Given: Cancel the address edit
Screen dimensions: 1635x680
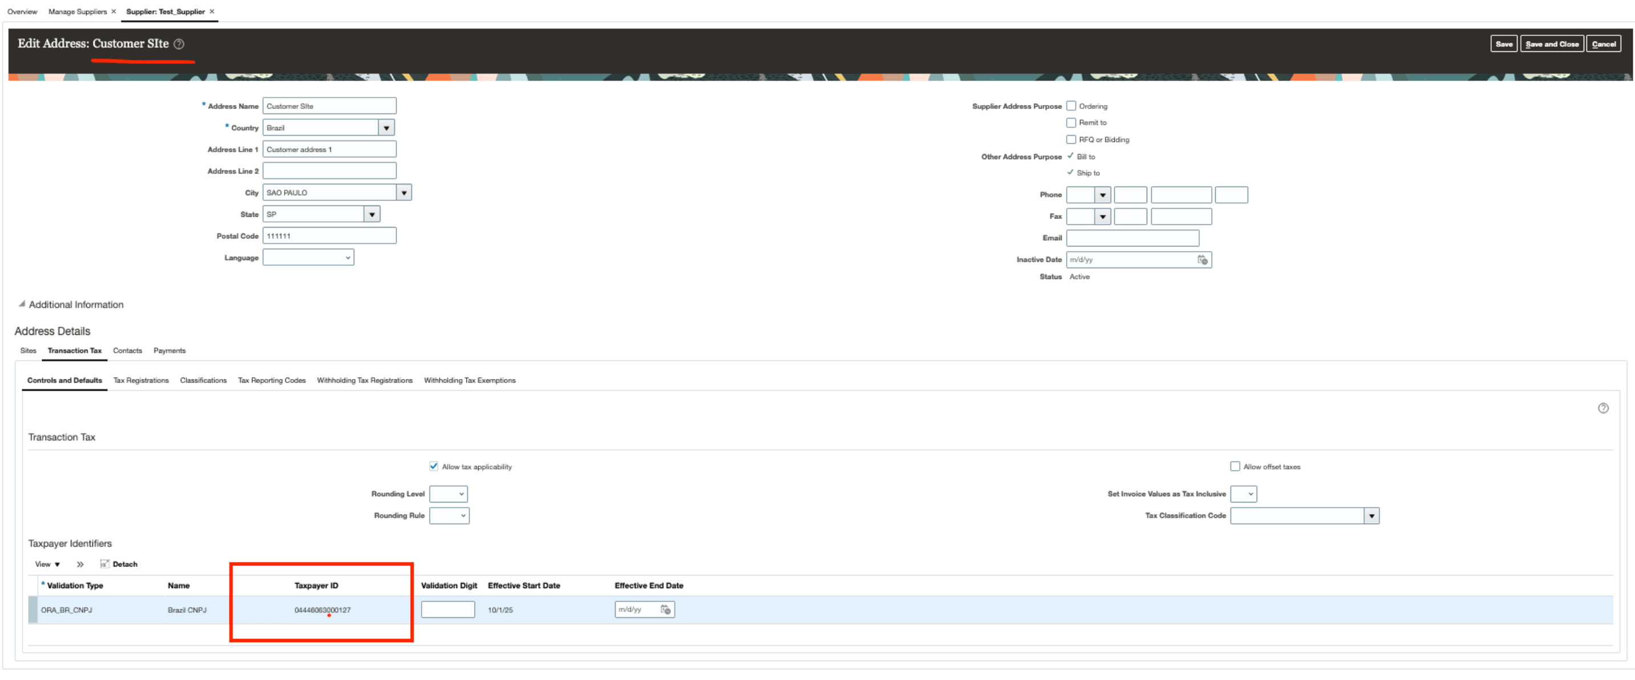Looking at the screenshot, I should [1604, 43].
